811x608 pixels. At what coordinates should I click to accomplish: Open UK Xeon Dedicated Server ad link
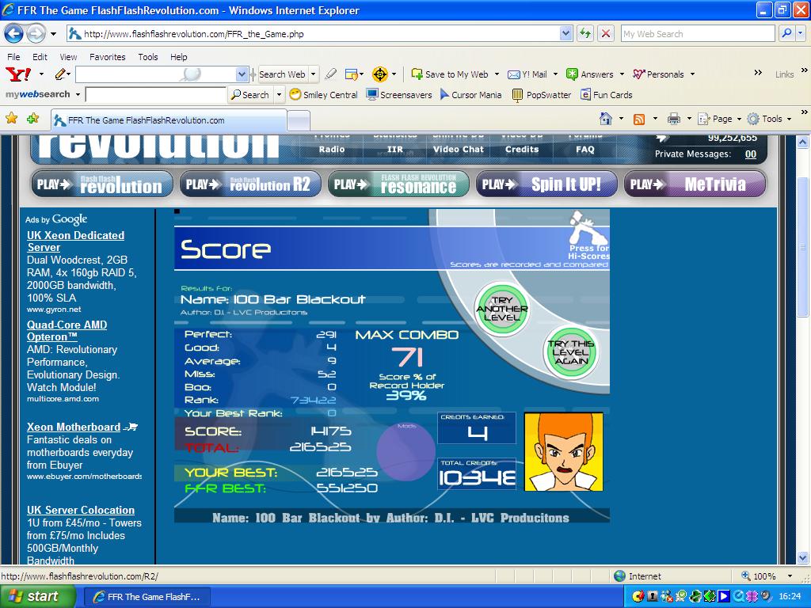(75, 241)
